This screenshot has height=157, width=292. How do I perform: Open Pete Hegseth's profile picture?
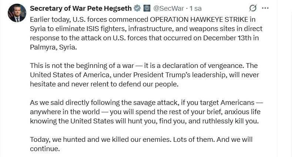[17, 13]
